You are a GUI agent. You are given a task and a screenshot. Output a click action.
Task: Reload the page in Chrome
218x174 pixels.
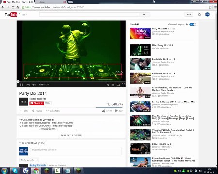[13, 7]
